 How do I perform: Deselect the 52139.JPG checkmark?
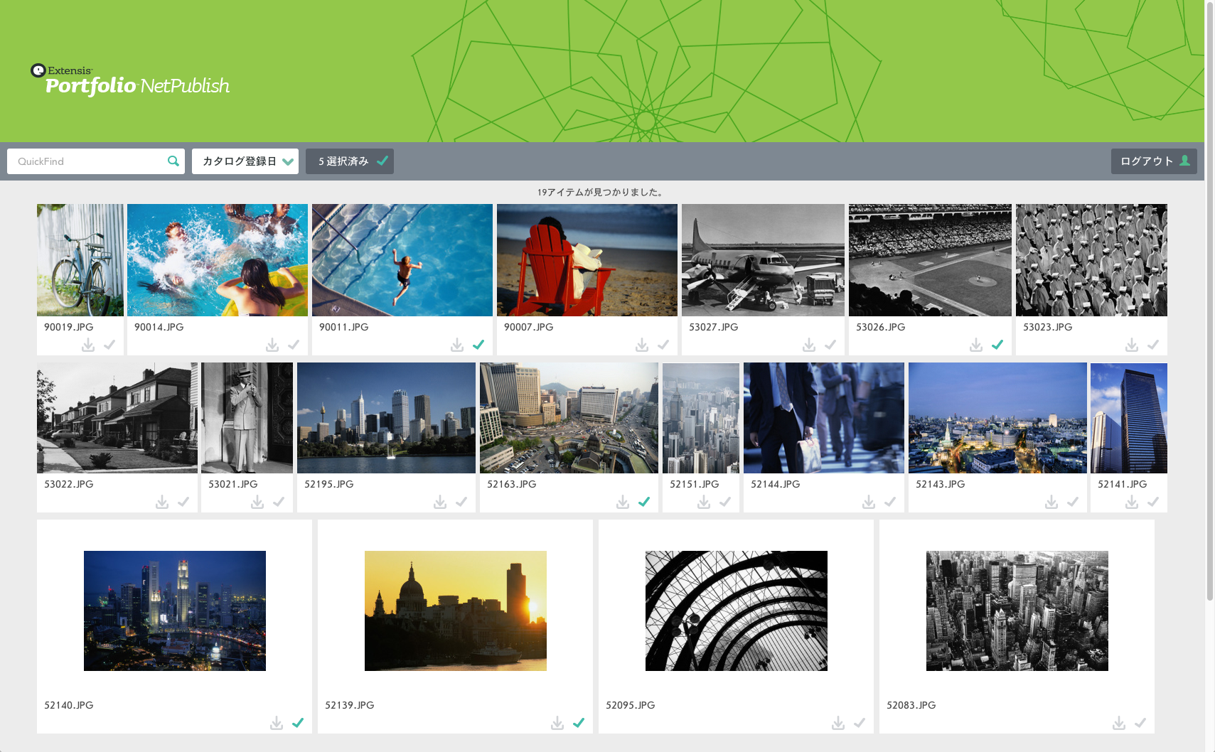[579, 723]
